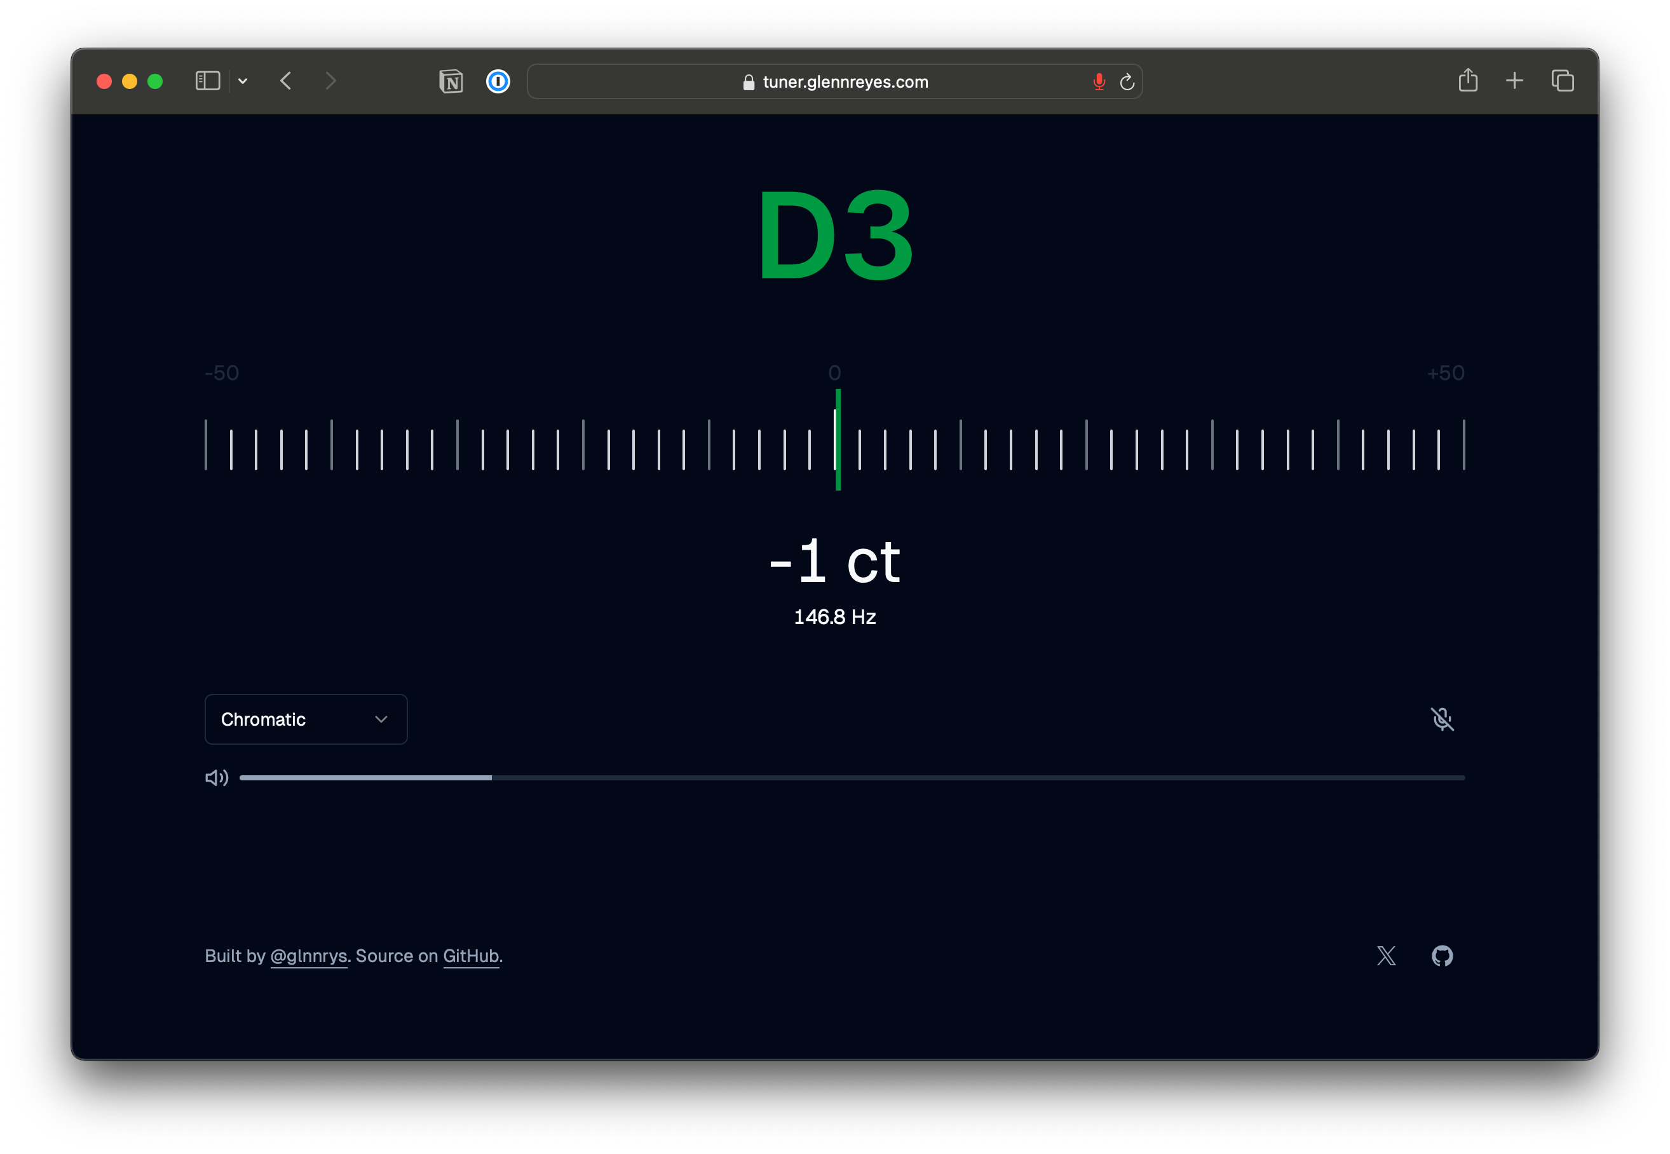Open the GitHub icon in footer
The height and width of the screenshot is (1154, 1670).
coord(1441,956)
